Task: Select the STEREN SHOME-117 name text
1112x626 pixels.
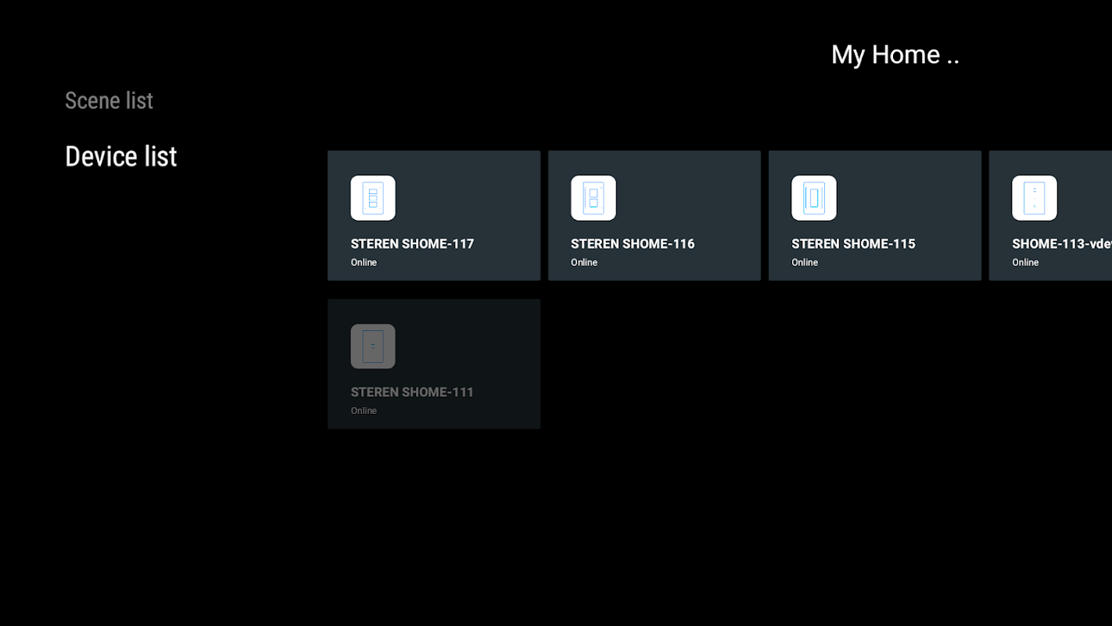Action: point(412,243)
